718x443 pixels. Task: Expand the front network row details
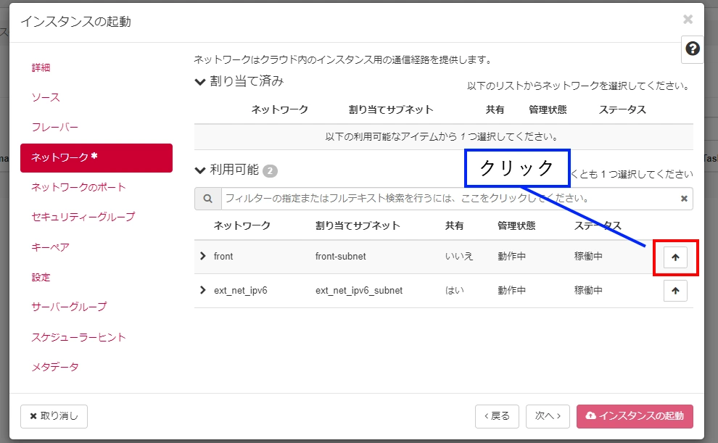(203, 257)
